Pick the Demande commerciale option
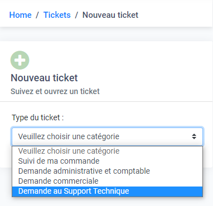This screenshot has height=206, width=213. [107, 181]
